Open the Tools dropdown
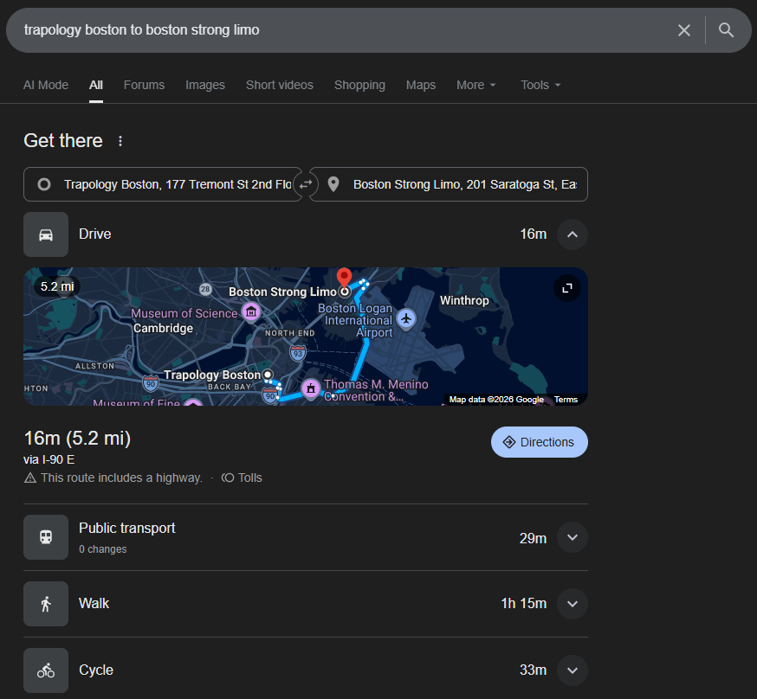The height and width of the screenshot is (699, 757). click(x=540, y=85)
